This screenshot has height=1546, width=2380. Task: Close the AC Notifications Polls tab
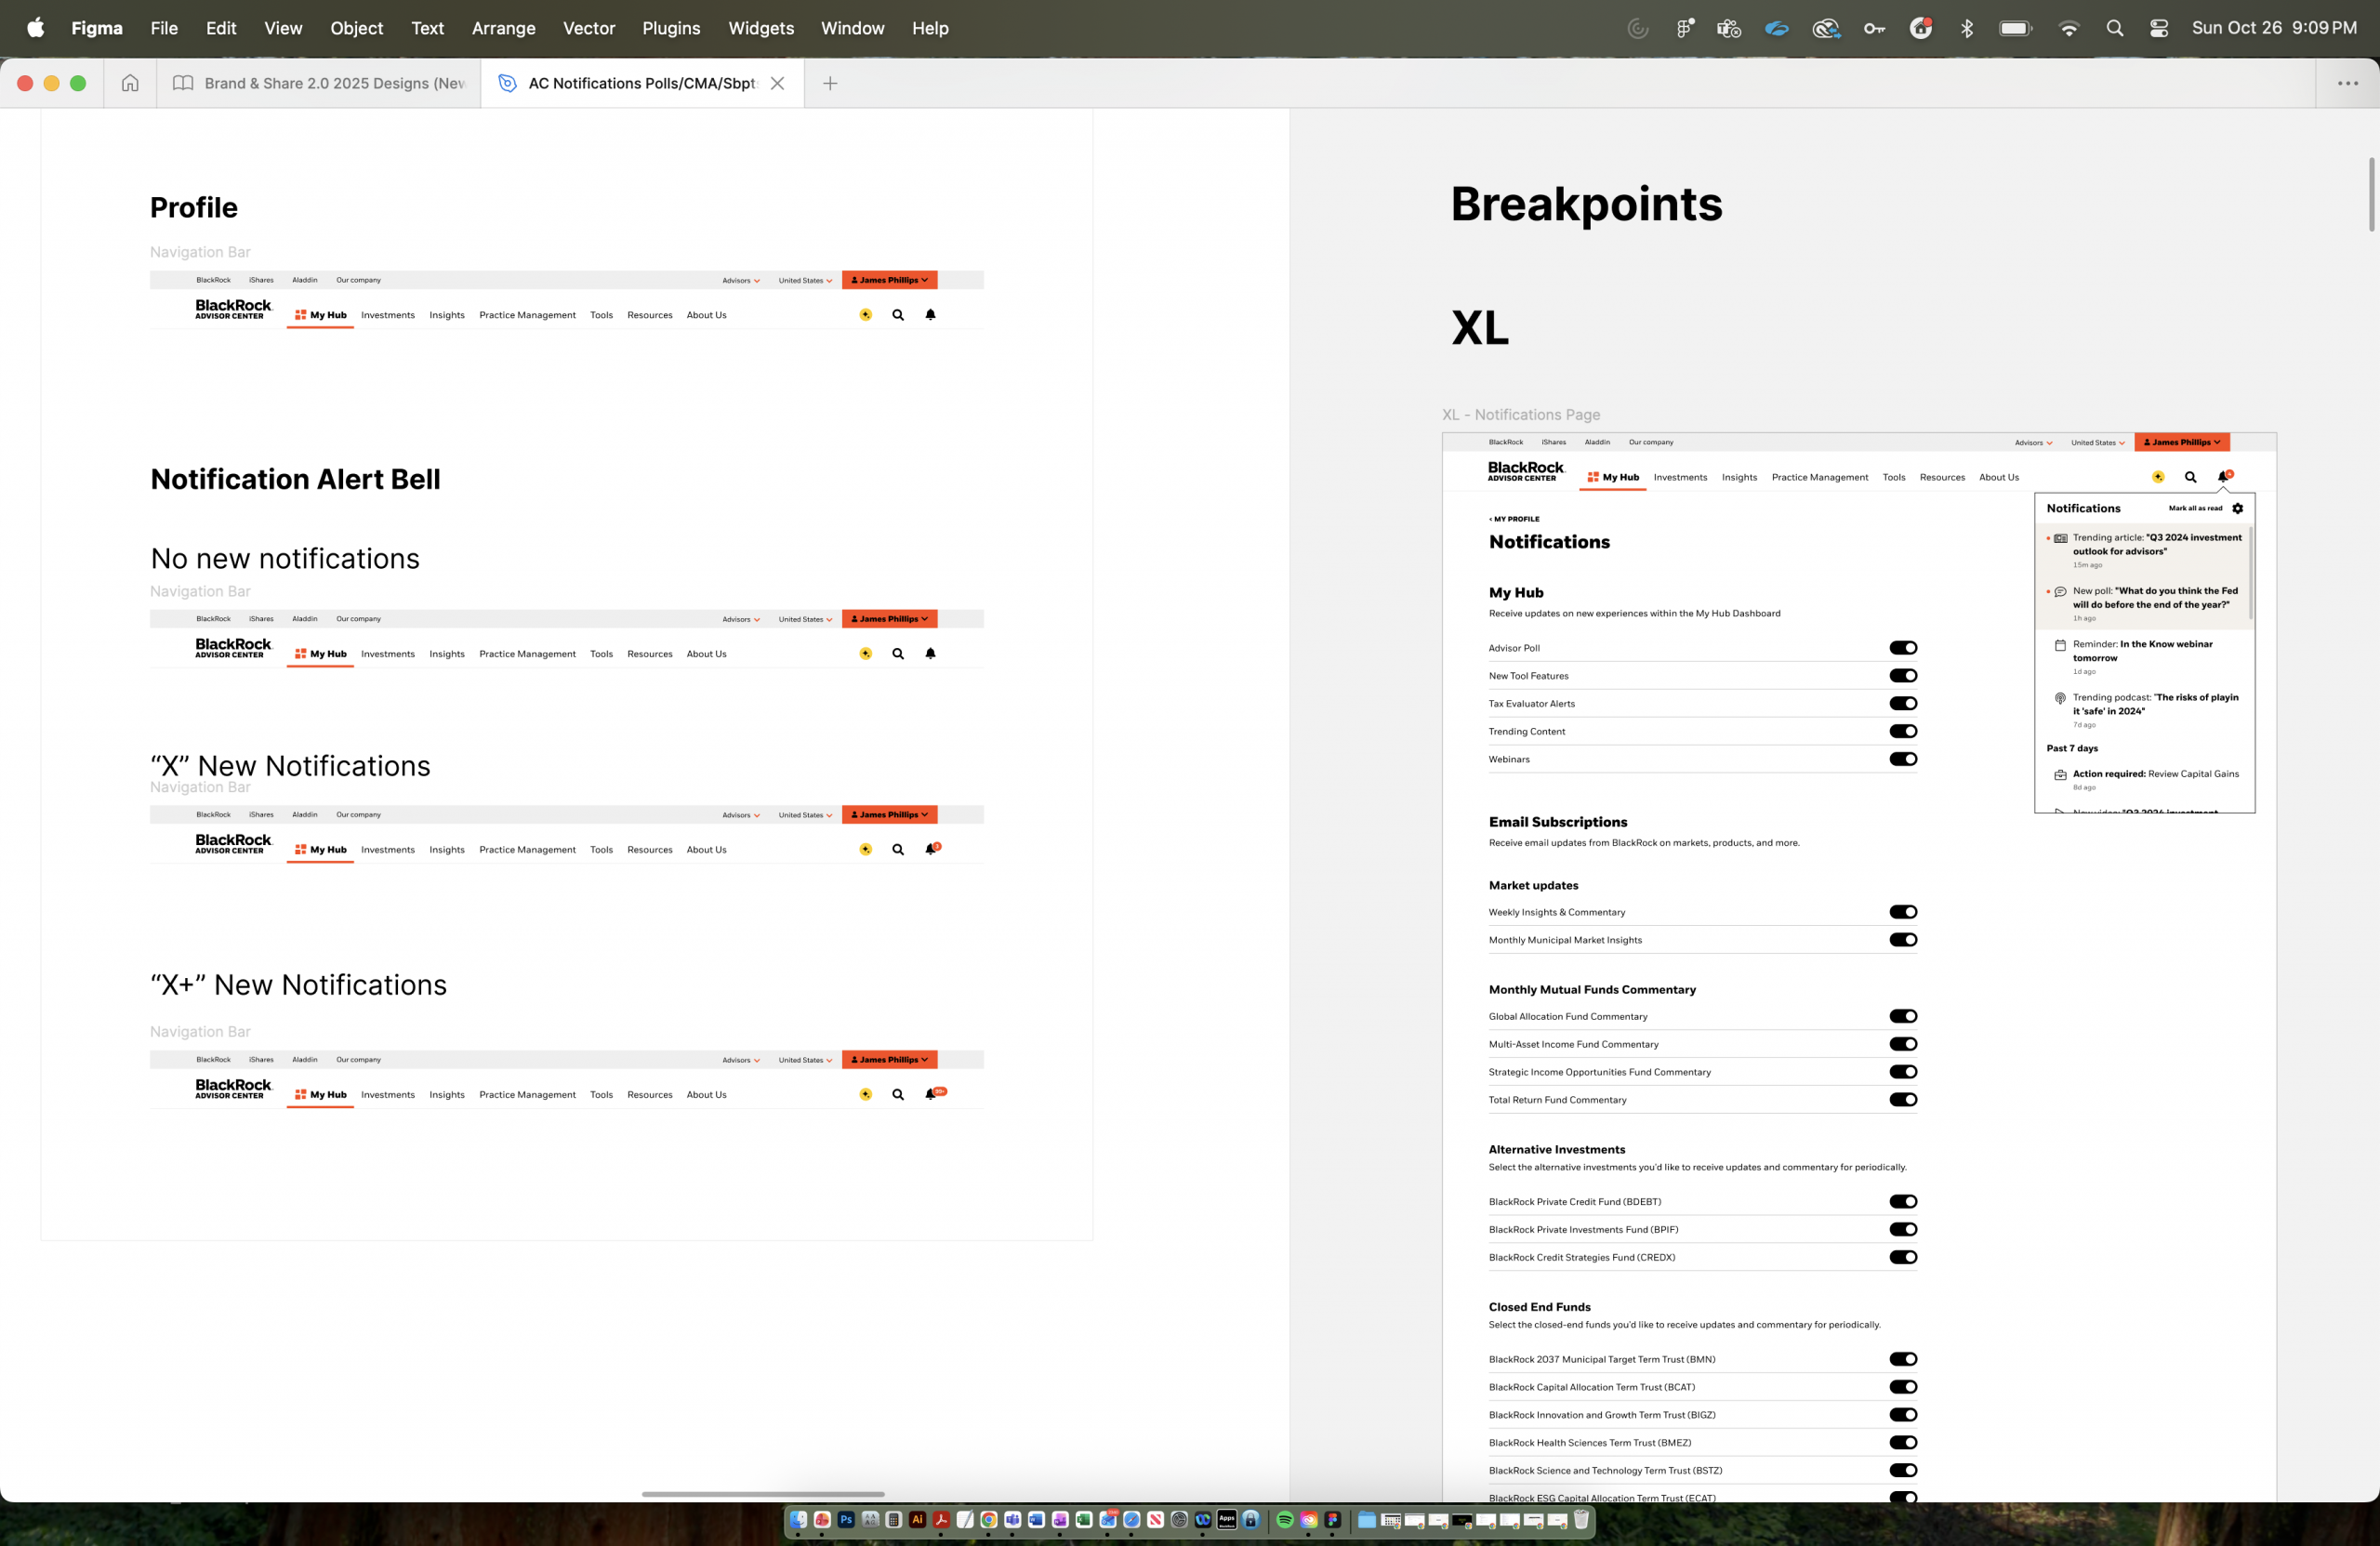pyautogui.click(x=777, y=83)
